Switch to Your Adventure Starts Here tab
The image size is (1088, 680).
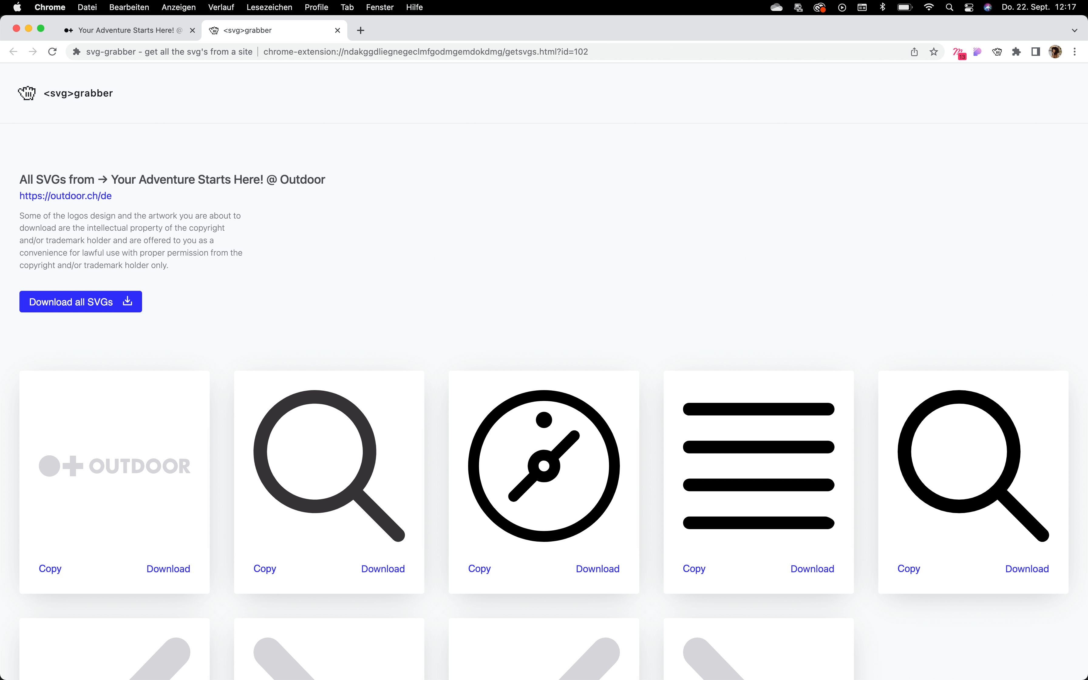(x=130, y=30)
